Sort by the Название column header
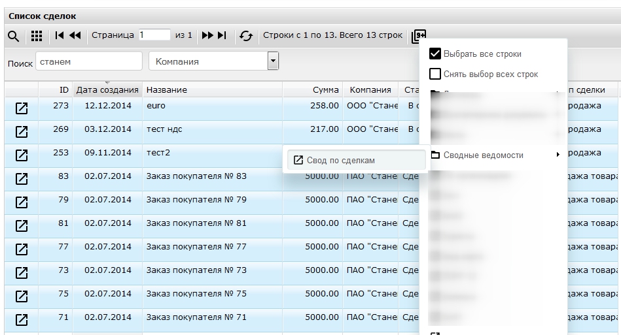 166,90
